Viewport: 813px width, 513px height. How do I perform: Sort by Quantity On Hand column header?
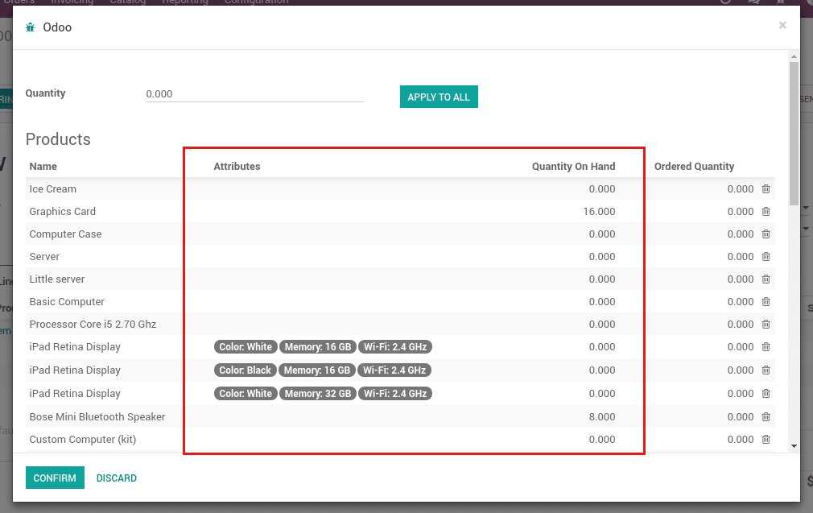pyautogui.click(x=573, y=167)
